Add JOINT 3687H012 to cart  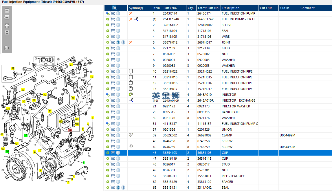(113, 42)
